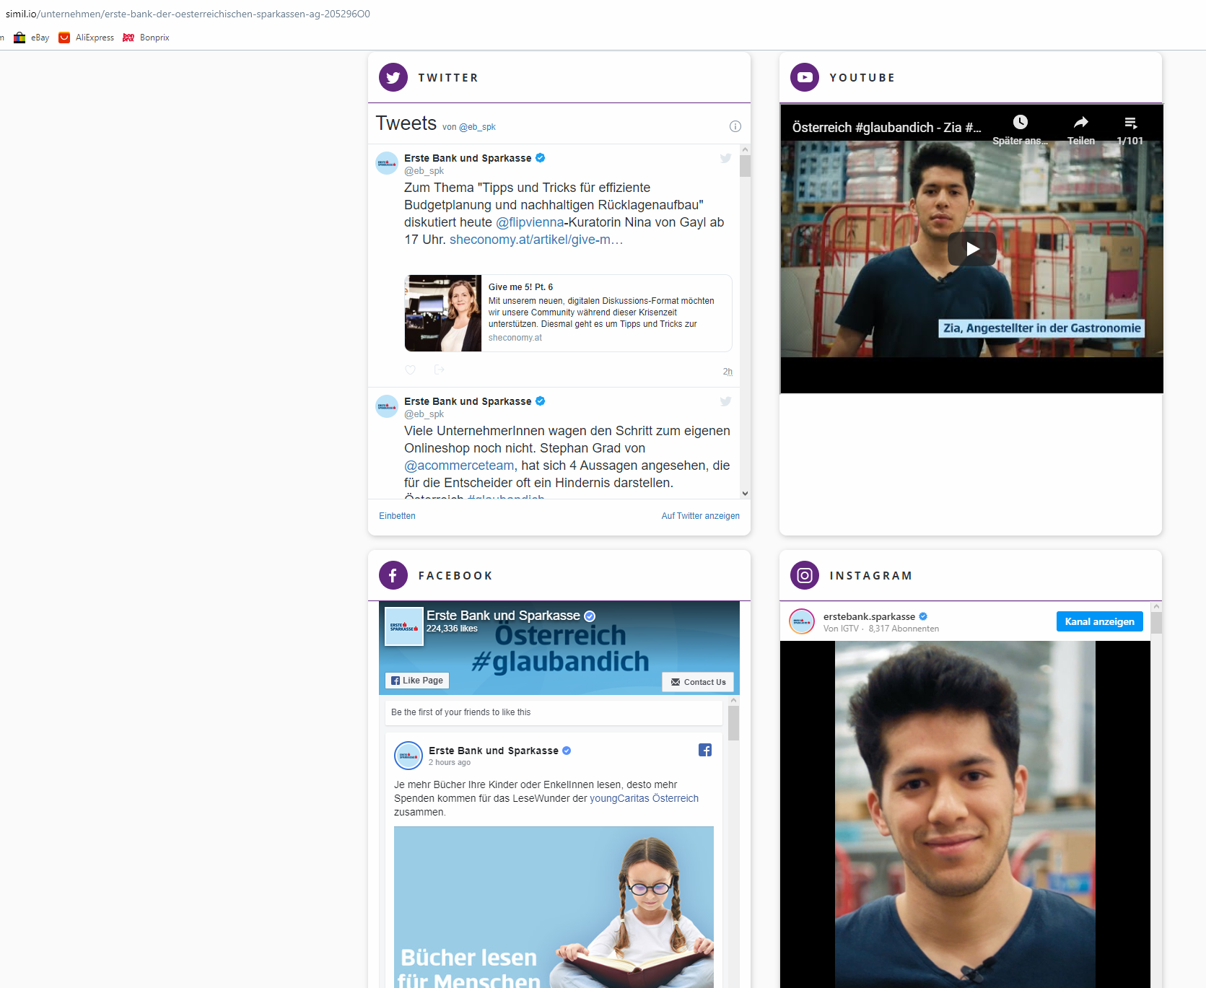Click eBay bookmark in bookmarks bar

pos(32,38)
